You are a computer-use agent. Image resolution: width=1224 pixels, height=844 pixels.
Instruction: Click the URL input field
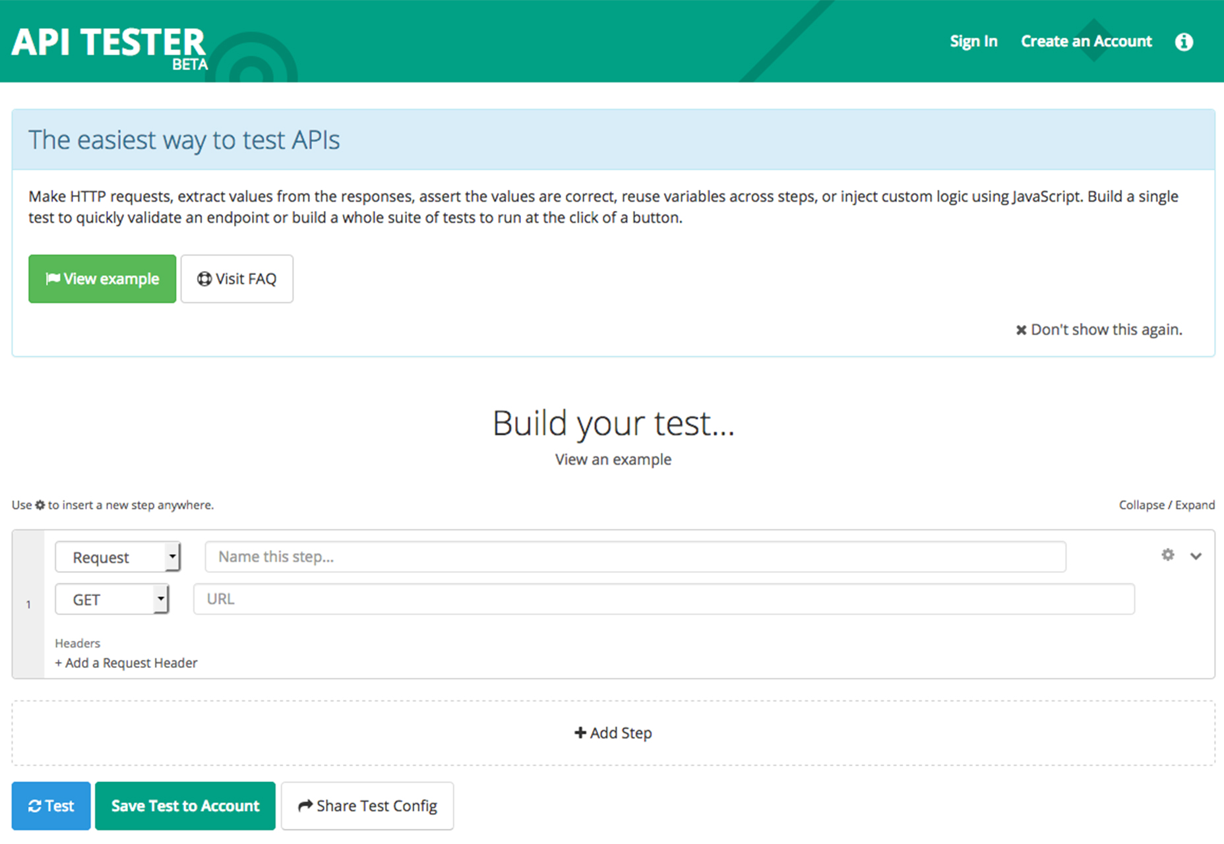pyautogui.click(x=663, y=599)
